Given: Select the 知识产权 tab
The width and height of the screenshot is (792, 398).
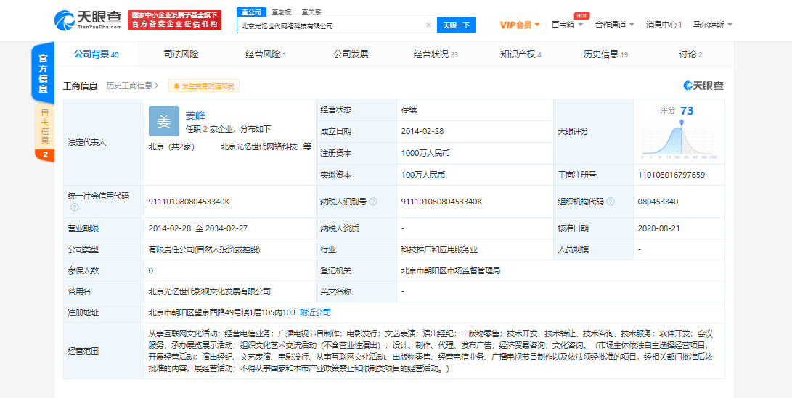Looking at the screenshot, I should [520, 54].
